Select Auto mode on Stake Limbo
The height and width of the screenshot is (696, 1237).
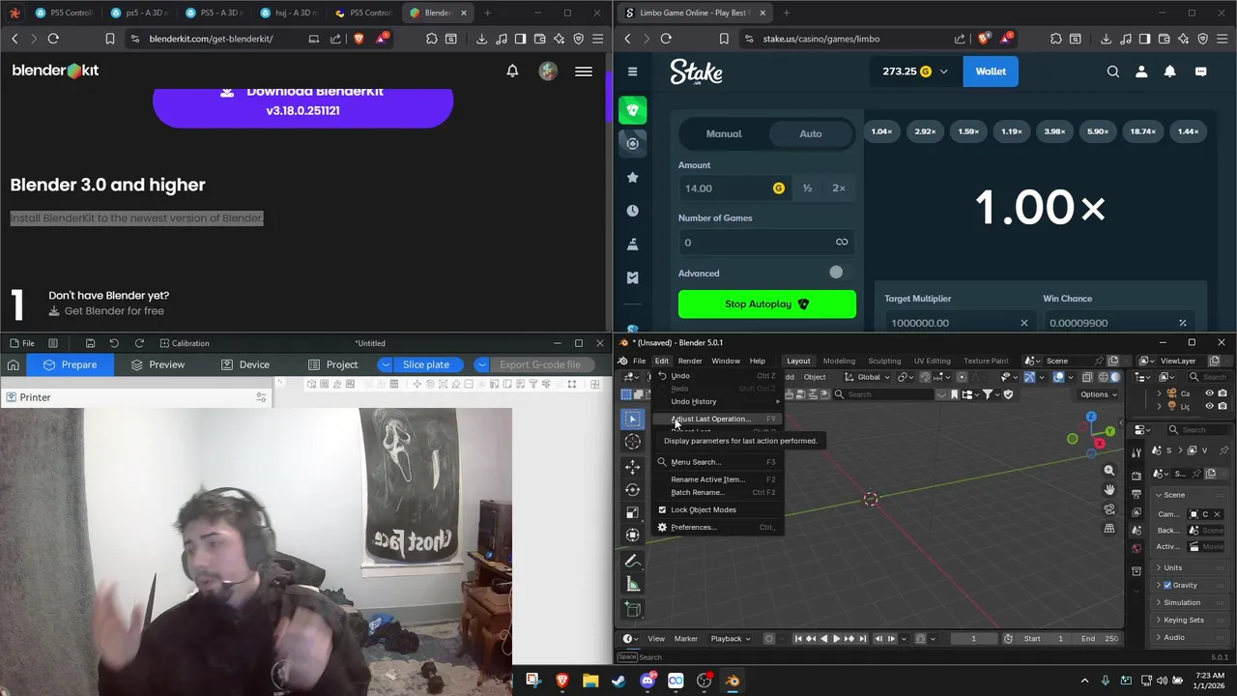pos(811,133)
